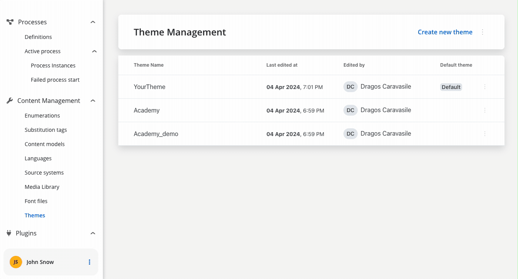
Task: Click the DC avatar in YourTheme row
Action: [x=350, y=87]
